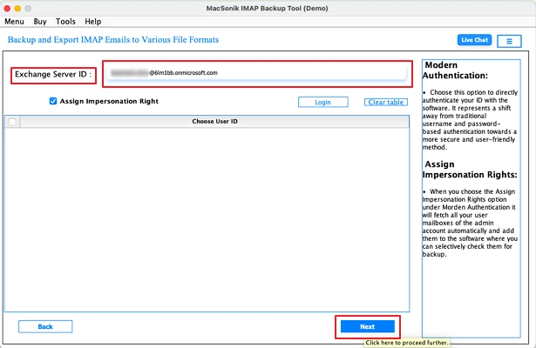Proceed with the Next button
This screenshot has height=348, width=536.
click(x=368, y=326)
